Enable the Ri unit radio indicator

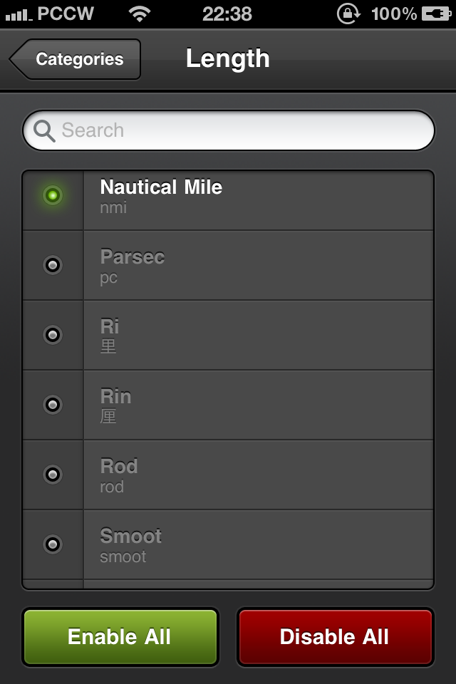[53, 335]
